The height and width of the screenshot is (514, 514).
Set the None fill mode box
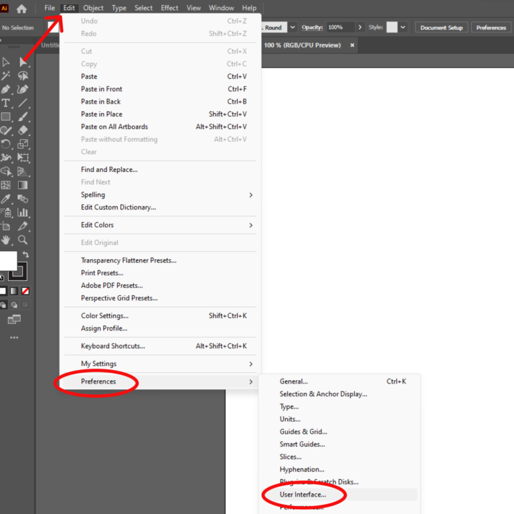[25, 290]
